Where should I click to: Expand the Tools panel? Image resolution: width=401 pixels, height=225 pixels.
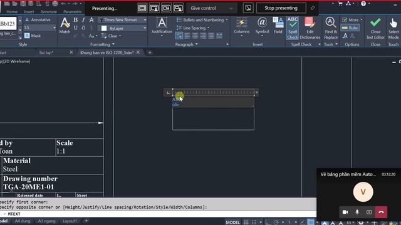[331, 44]
